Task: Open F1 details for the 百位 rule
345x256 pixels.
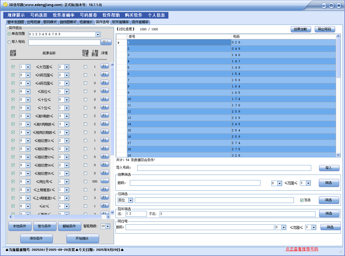Action: pos(105,91)
